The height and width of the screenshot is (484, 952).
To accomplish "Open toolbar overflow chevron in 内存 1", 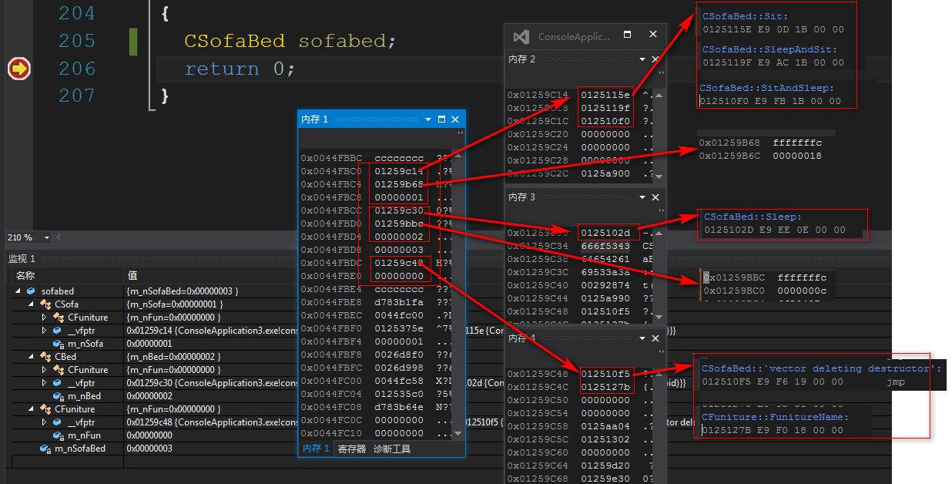I will pos(461,133).
